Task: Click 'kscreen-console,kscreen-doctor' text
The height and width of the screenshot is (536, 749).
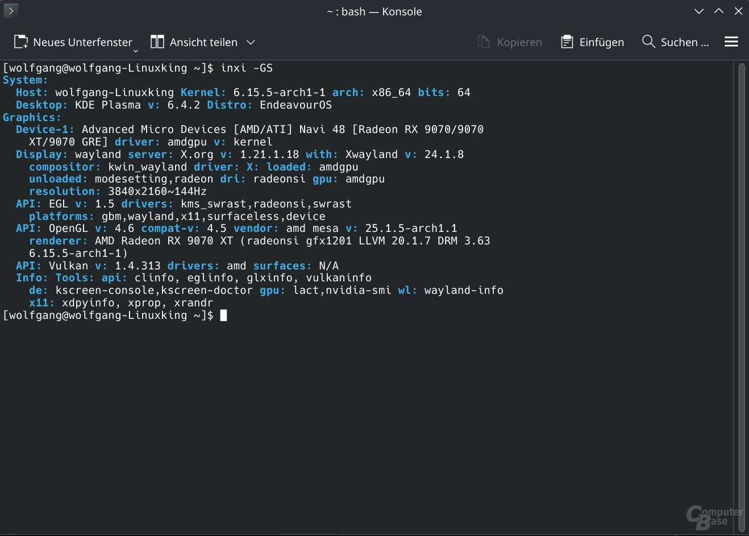Action: pos(154,290)
